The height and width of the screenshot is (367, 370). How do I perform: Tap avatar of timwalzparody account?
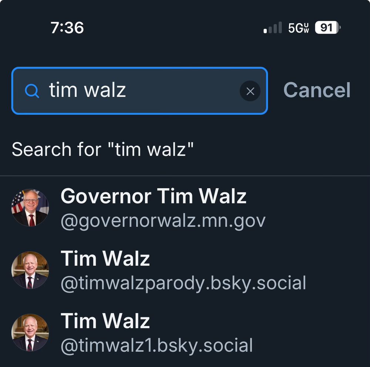coord(30,270)
